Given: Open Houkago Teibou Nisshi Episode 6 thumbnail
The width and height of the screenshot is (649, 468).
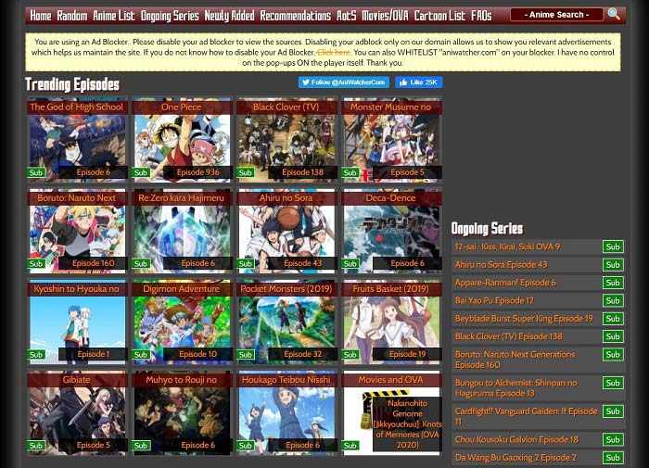Looking at the screenshot, I should click(x=286, y=413).
